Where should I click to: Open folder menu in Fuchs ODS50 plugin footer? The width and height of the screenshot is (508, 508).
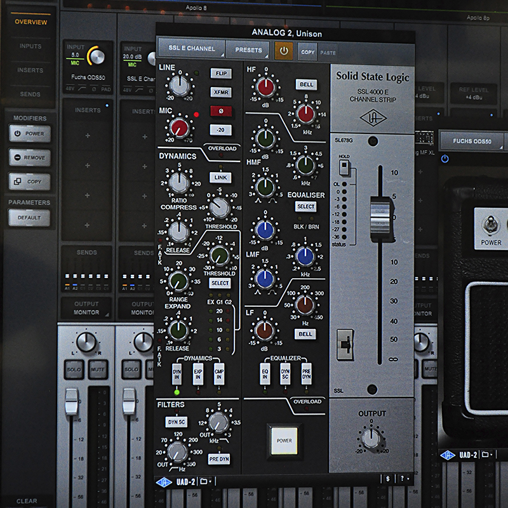click(x=487, y=455)
